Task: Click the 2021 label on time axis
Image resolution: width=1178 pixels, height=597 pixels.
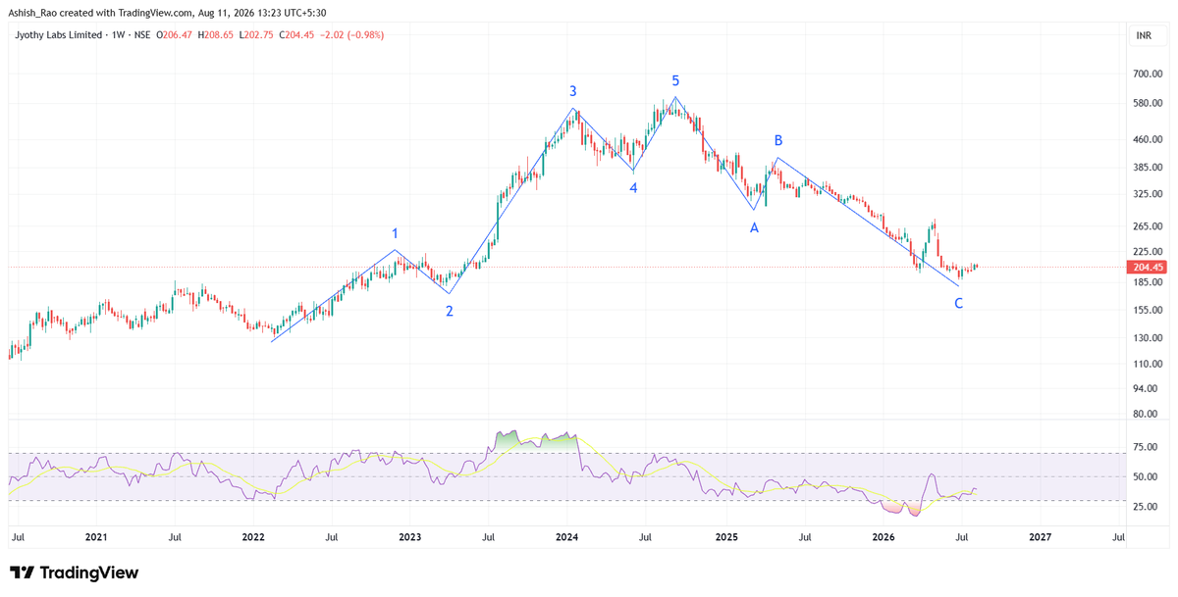Action: pos(96,537)
